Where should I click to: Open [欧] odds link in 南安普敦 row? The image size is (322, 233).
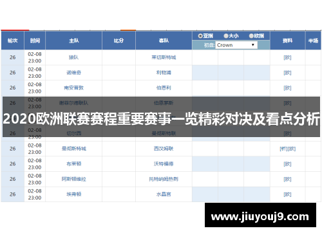pyautogui.click(x=287, y=88)
